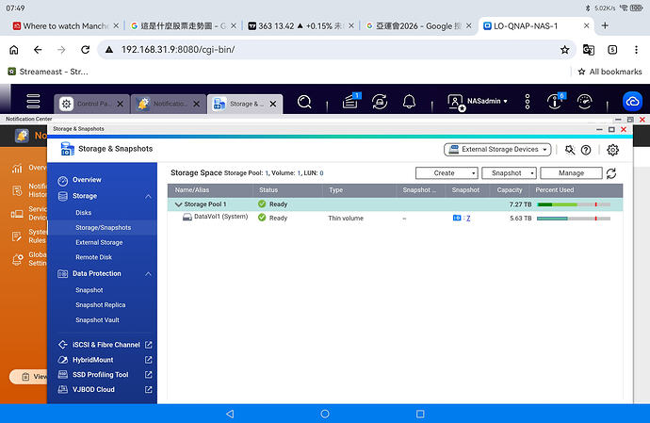
Task: Open Streameast bookmark
Action: (x=48, y=72)
